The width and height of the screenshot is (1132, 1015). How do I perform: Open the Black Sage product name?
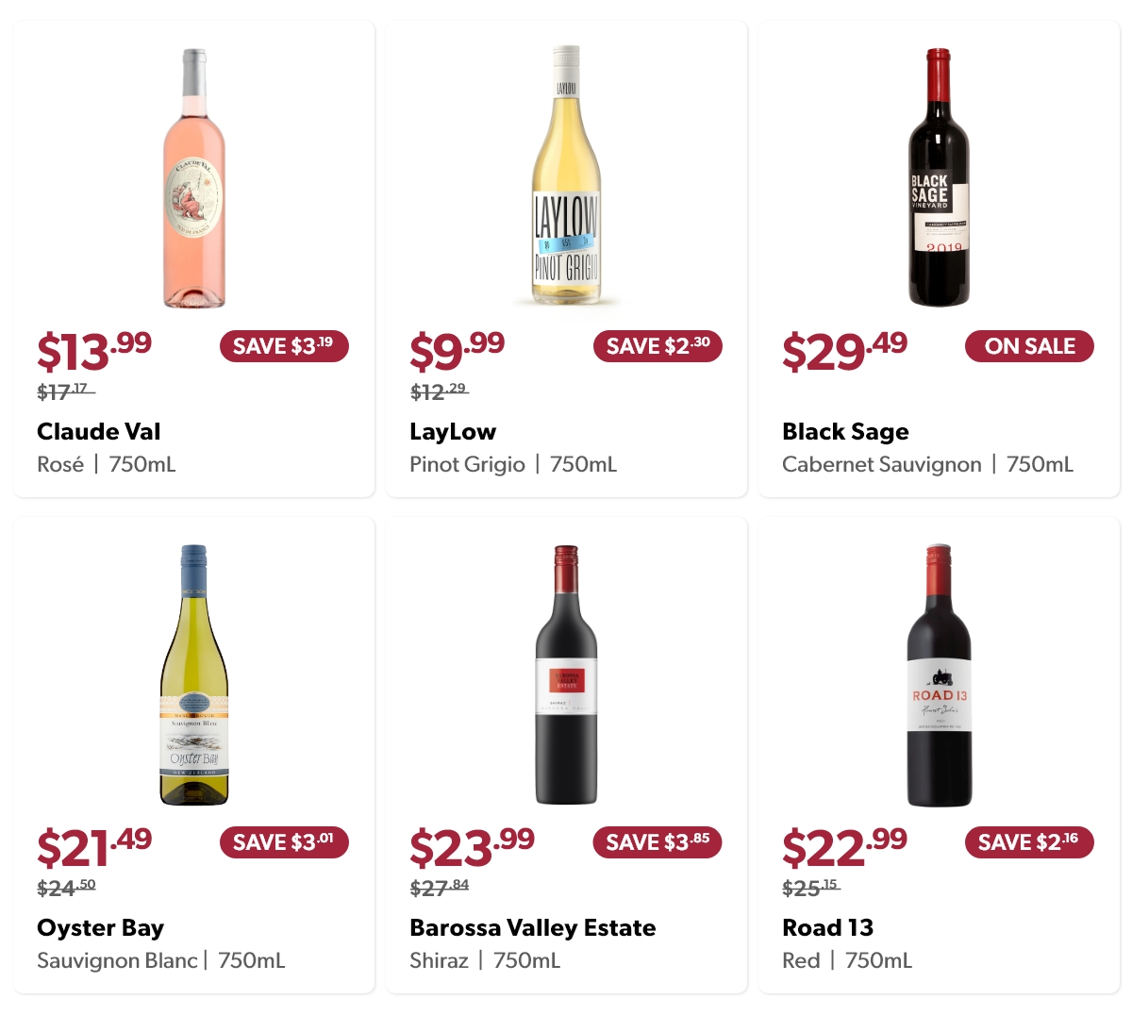(845, 431)
